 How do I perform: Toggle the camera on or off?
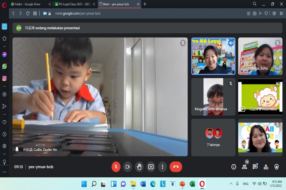click(127, 167)
